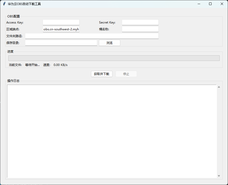228x185 pixels.
Task: Click the 区域端点: label
Action: [x=13, y=29]
